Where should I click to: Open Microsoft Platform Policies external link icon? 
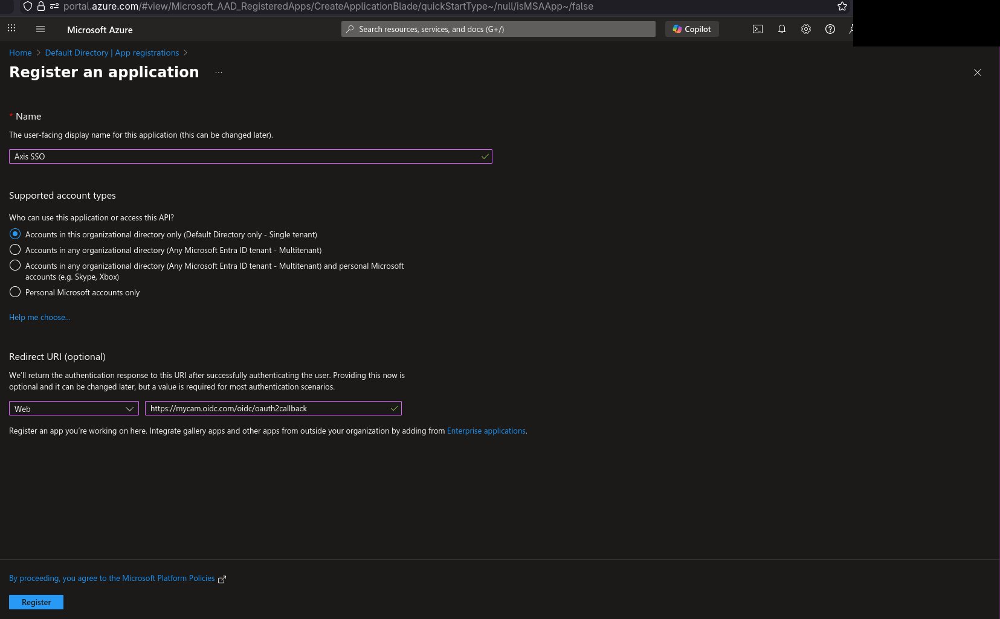coord(222,579)
